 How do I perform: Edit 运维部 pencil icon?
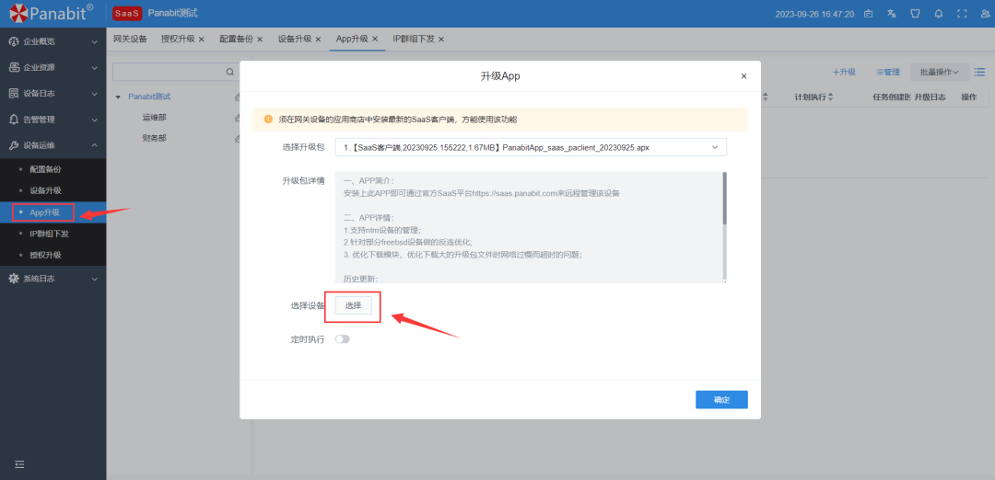coord(238,117)
